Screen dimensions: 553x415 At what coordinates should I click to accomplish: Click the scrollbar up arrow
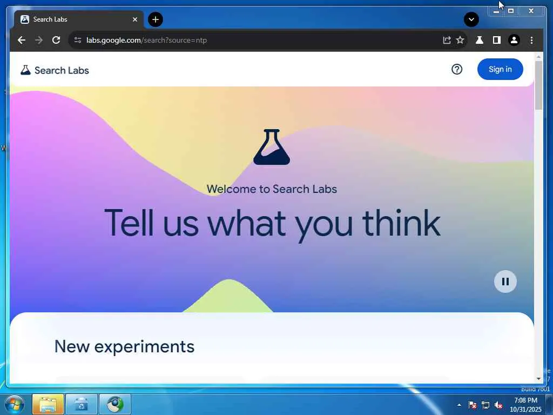pos(538,57)
